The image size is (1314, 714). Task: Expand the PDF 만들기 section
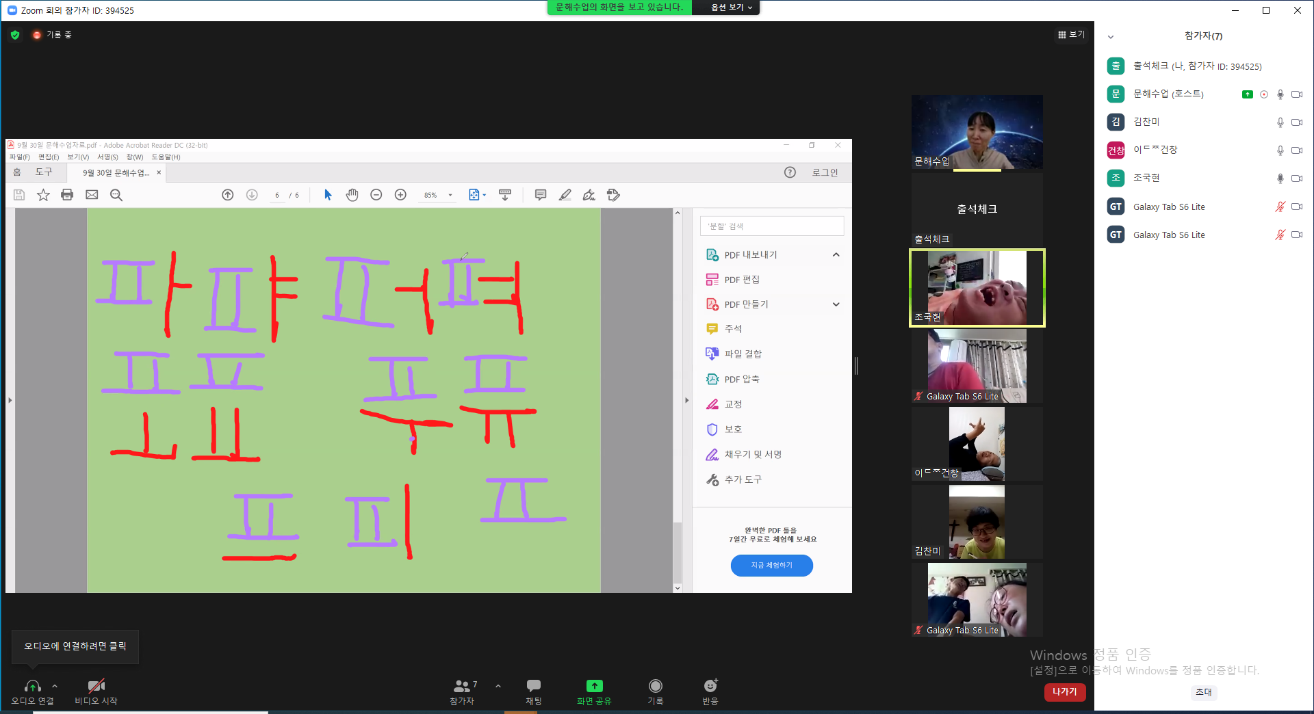[x=836, y=304]
